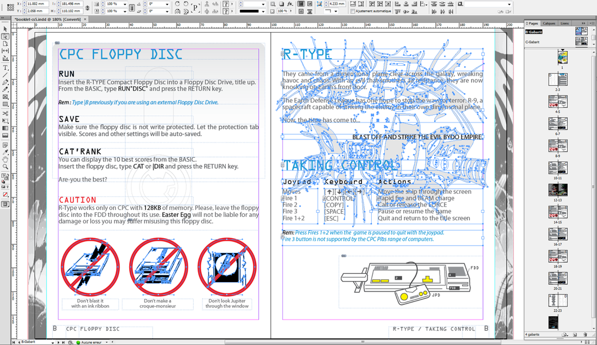Select the Gradient Swatch tool
597x345 pixels.
[x=5, y=128]
